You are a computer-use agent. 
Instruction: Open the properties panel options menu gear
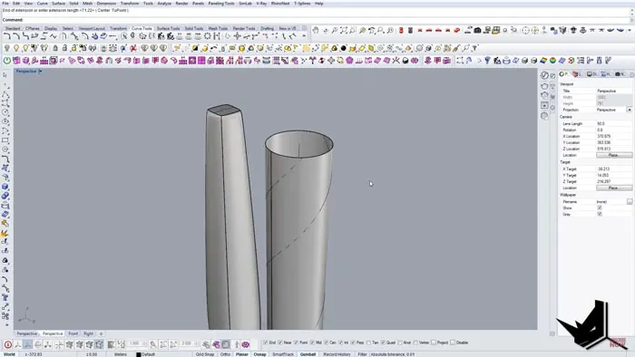(x=632, y=74)
